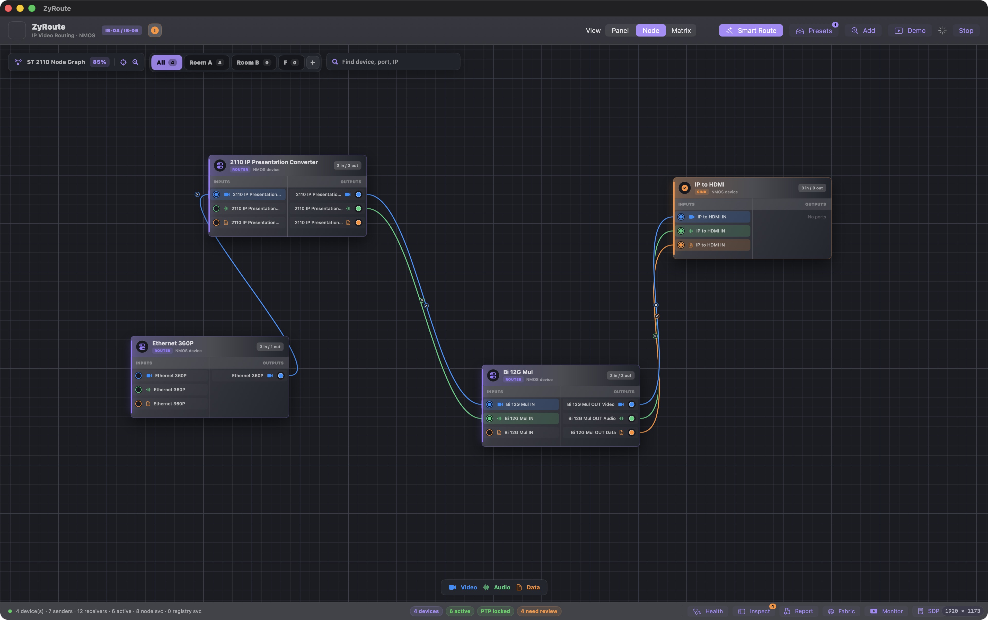
Task: Select Bi 12G Mul OUT Video port
Action: tap(632, 404)
